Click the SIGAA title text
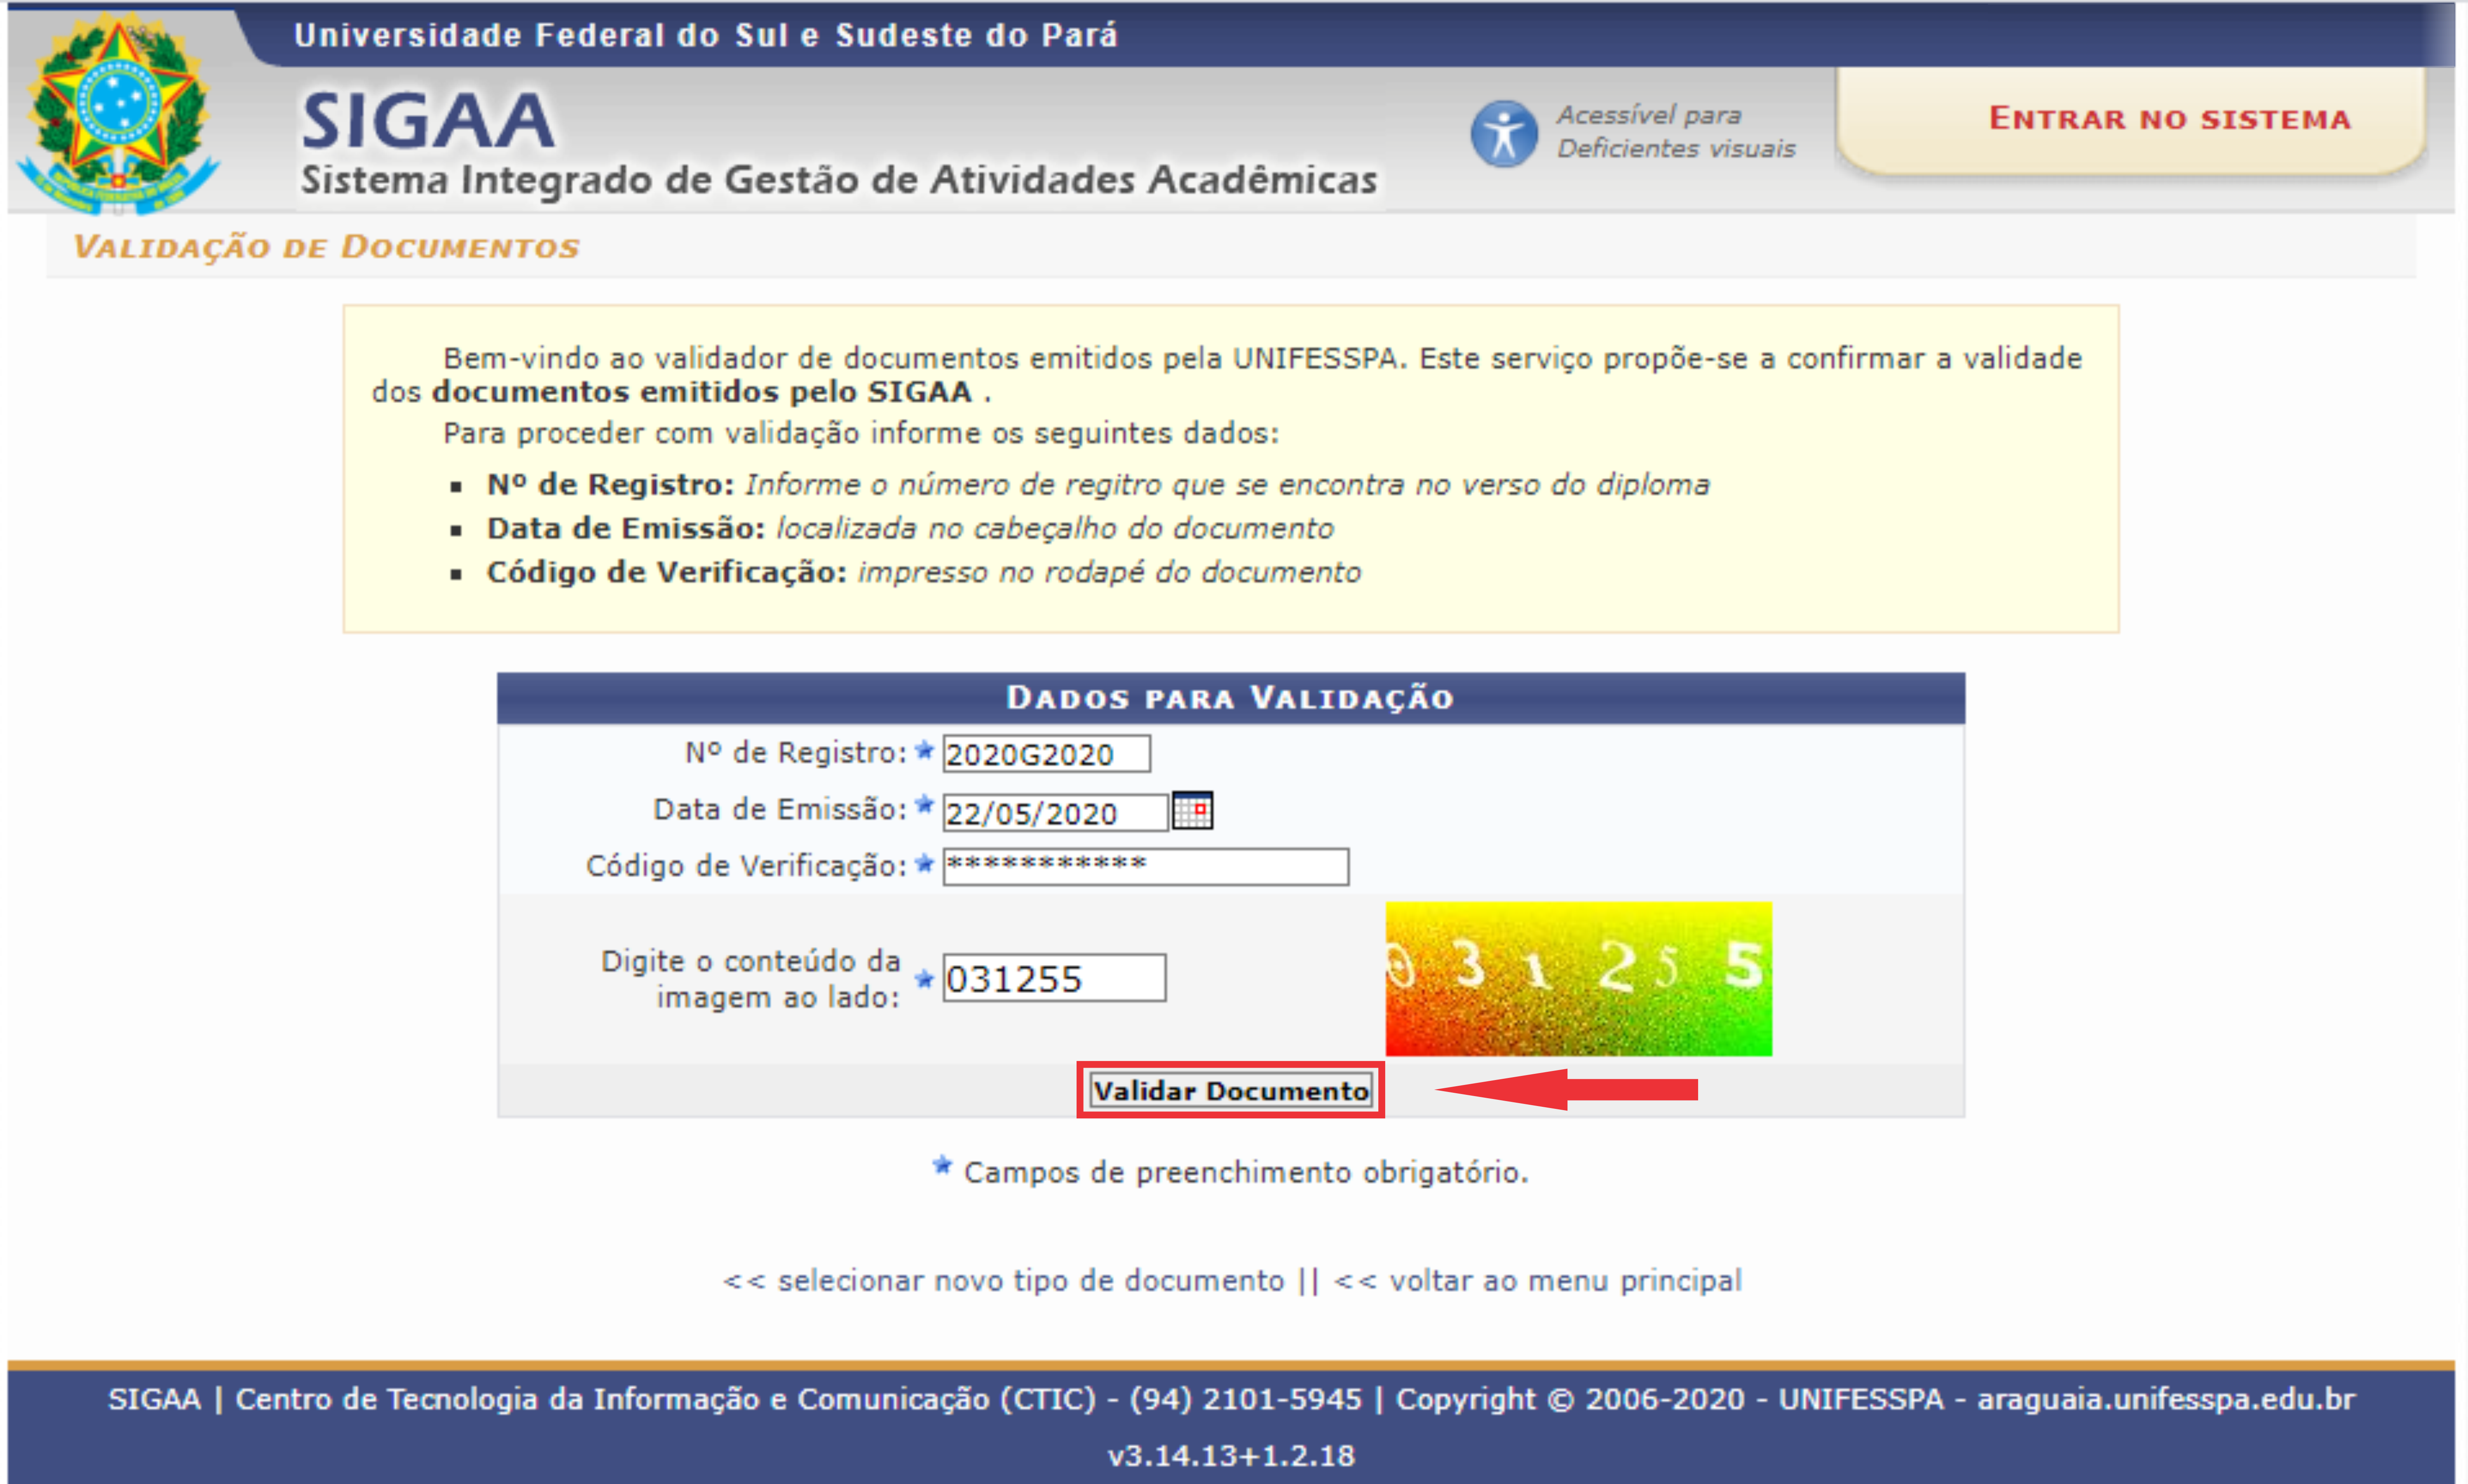 (x=428, y=121)
